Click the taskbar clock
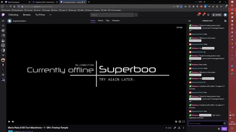This screenshot has width=236, height=132. (x=232, y=123)
